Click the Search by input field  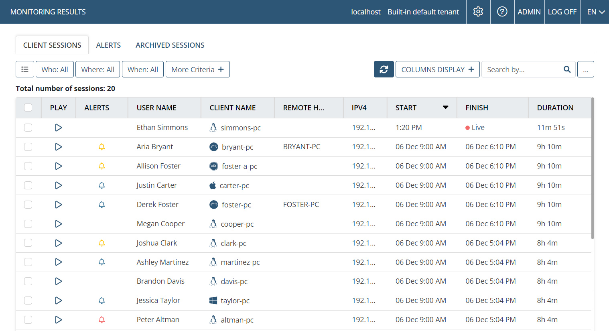click(522, 69)
